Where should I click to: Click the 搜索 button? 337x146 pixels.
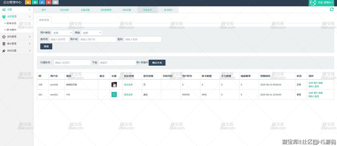[x=46, y=46]
